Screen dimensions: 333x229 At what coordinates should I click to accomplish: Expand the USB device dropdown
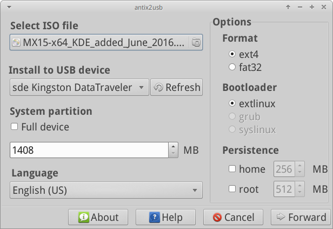[x=79, y=87]
